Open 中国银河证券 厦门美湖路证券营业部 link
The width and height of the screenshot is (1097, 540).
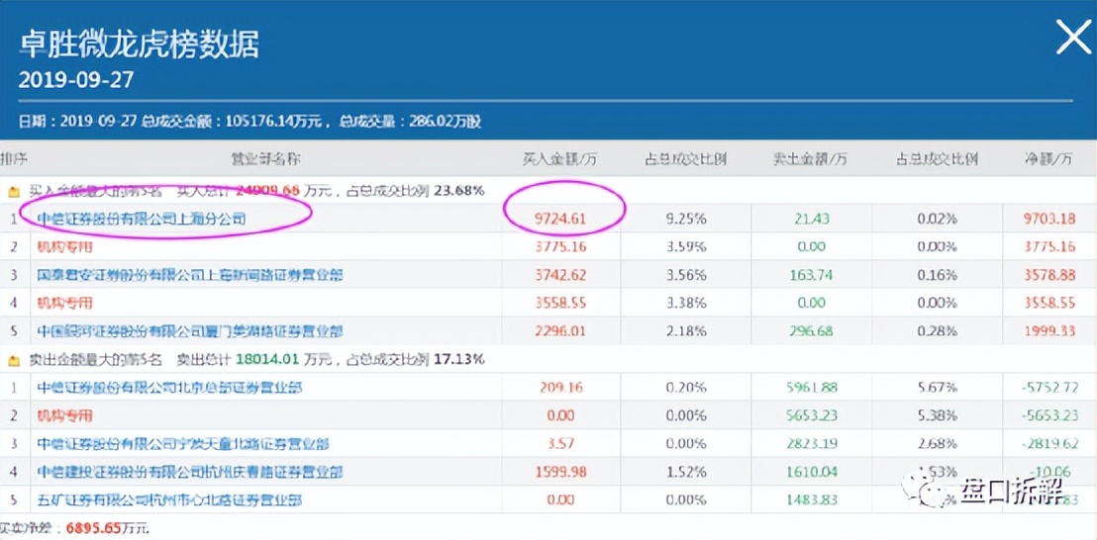pyautogui.click(x=189, y=331)
